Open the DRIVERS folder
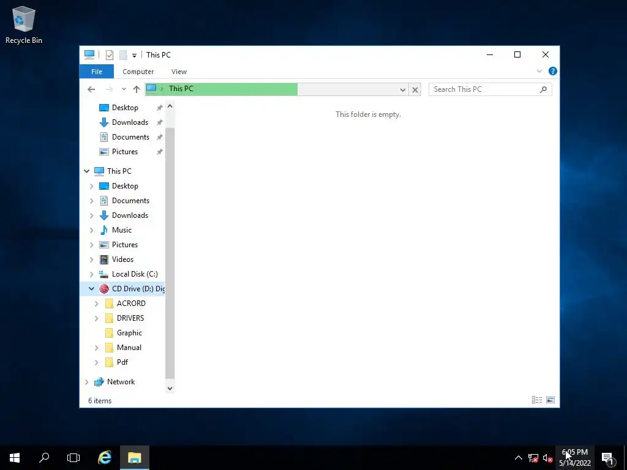 [130, 318]
